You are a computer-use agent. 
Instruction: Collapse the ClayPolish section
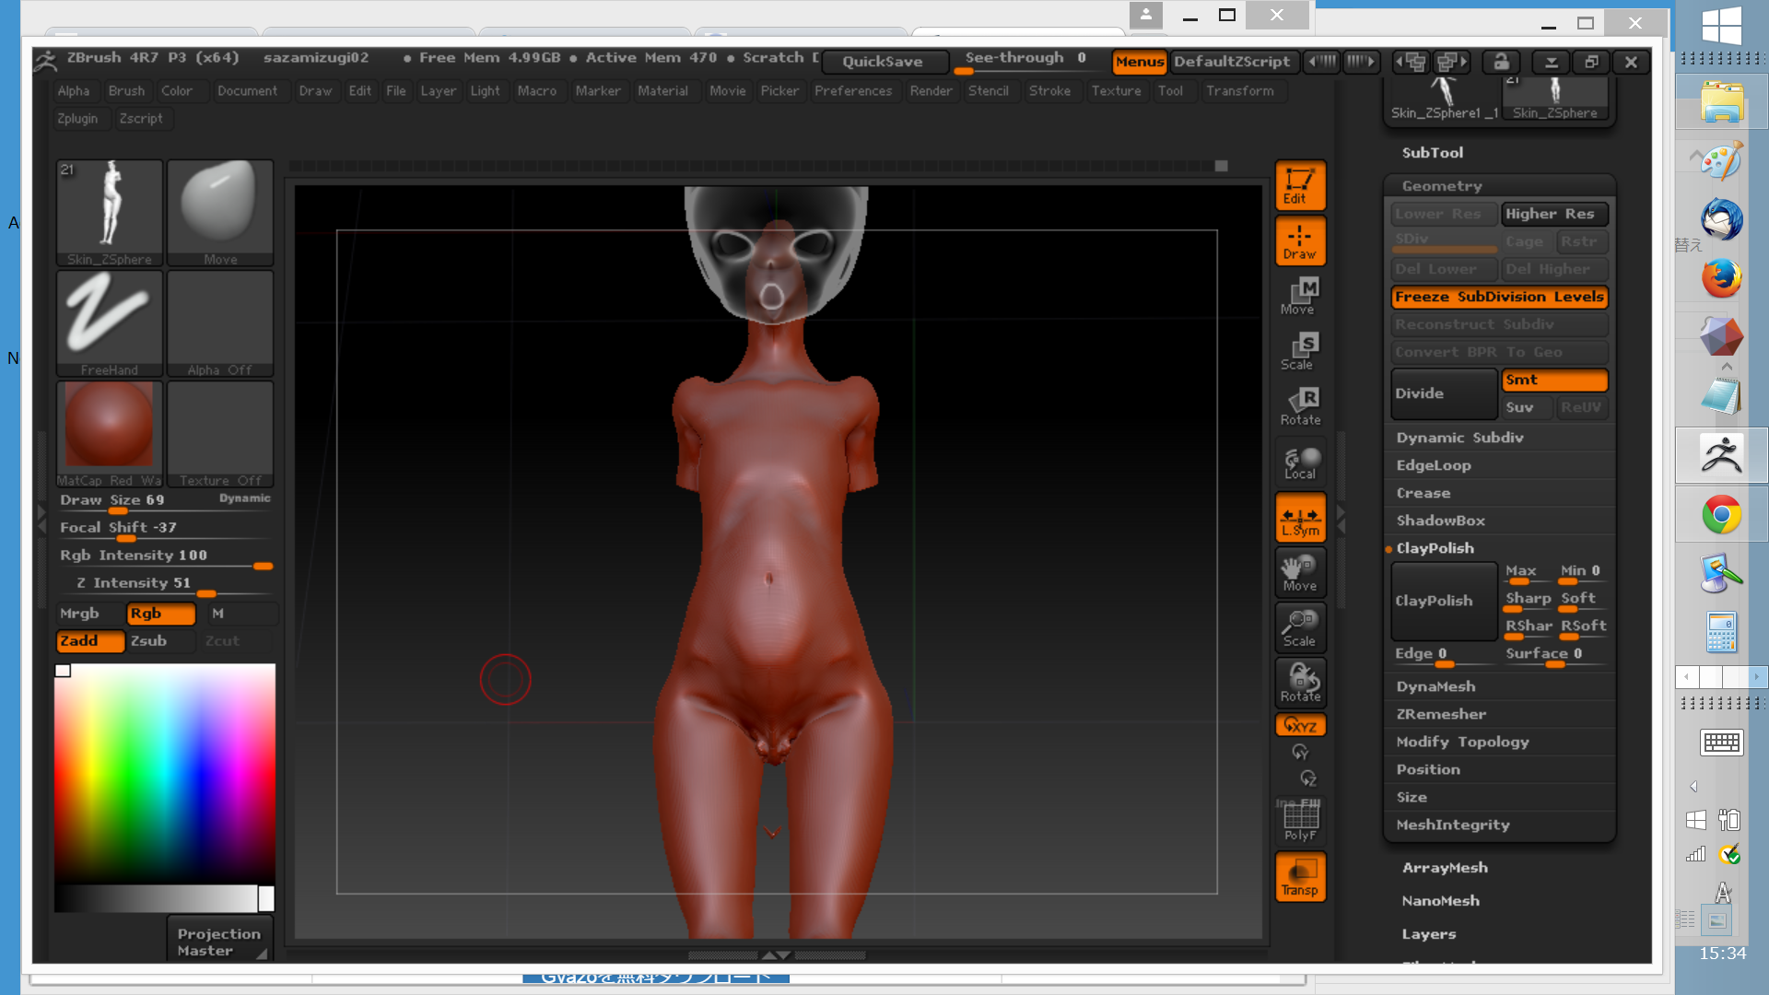[1435, 548]
